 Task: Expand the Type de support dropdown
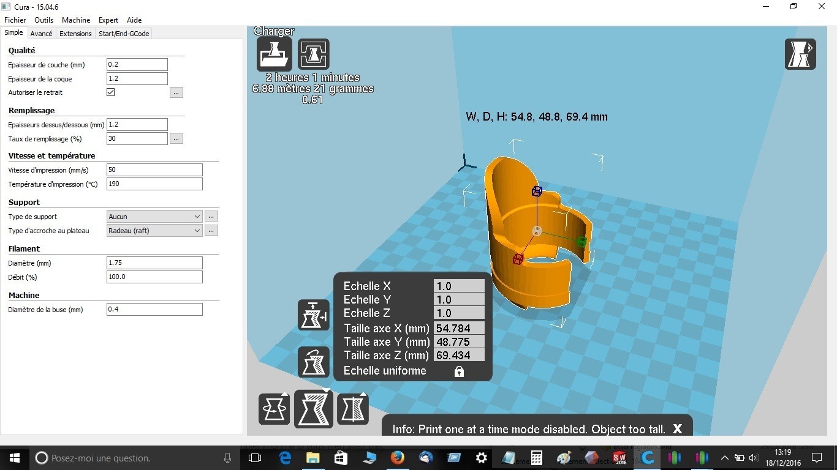(154, 216)
